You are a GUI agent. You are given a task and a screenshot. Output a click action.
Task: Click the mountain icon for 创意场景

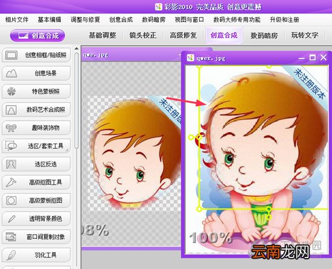tap(11, 74)
